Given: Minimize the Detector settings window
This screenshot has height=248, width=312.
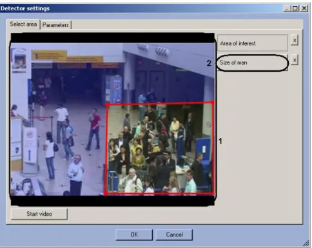Looking at the screenshot, I should coord(288,8).
